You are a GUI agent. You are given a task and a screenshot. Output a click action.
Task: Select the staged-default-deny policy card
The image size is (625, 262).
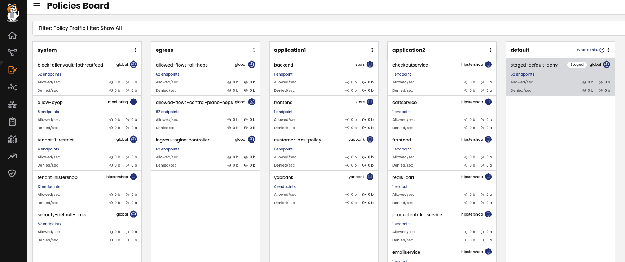[x=560, y=77]
